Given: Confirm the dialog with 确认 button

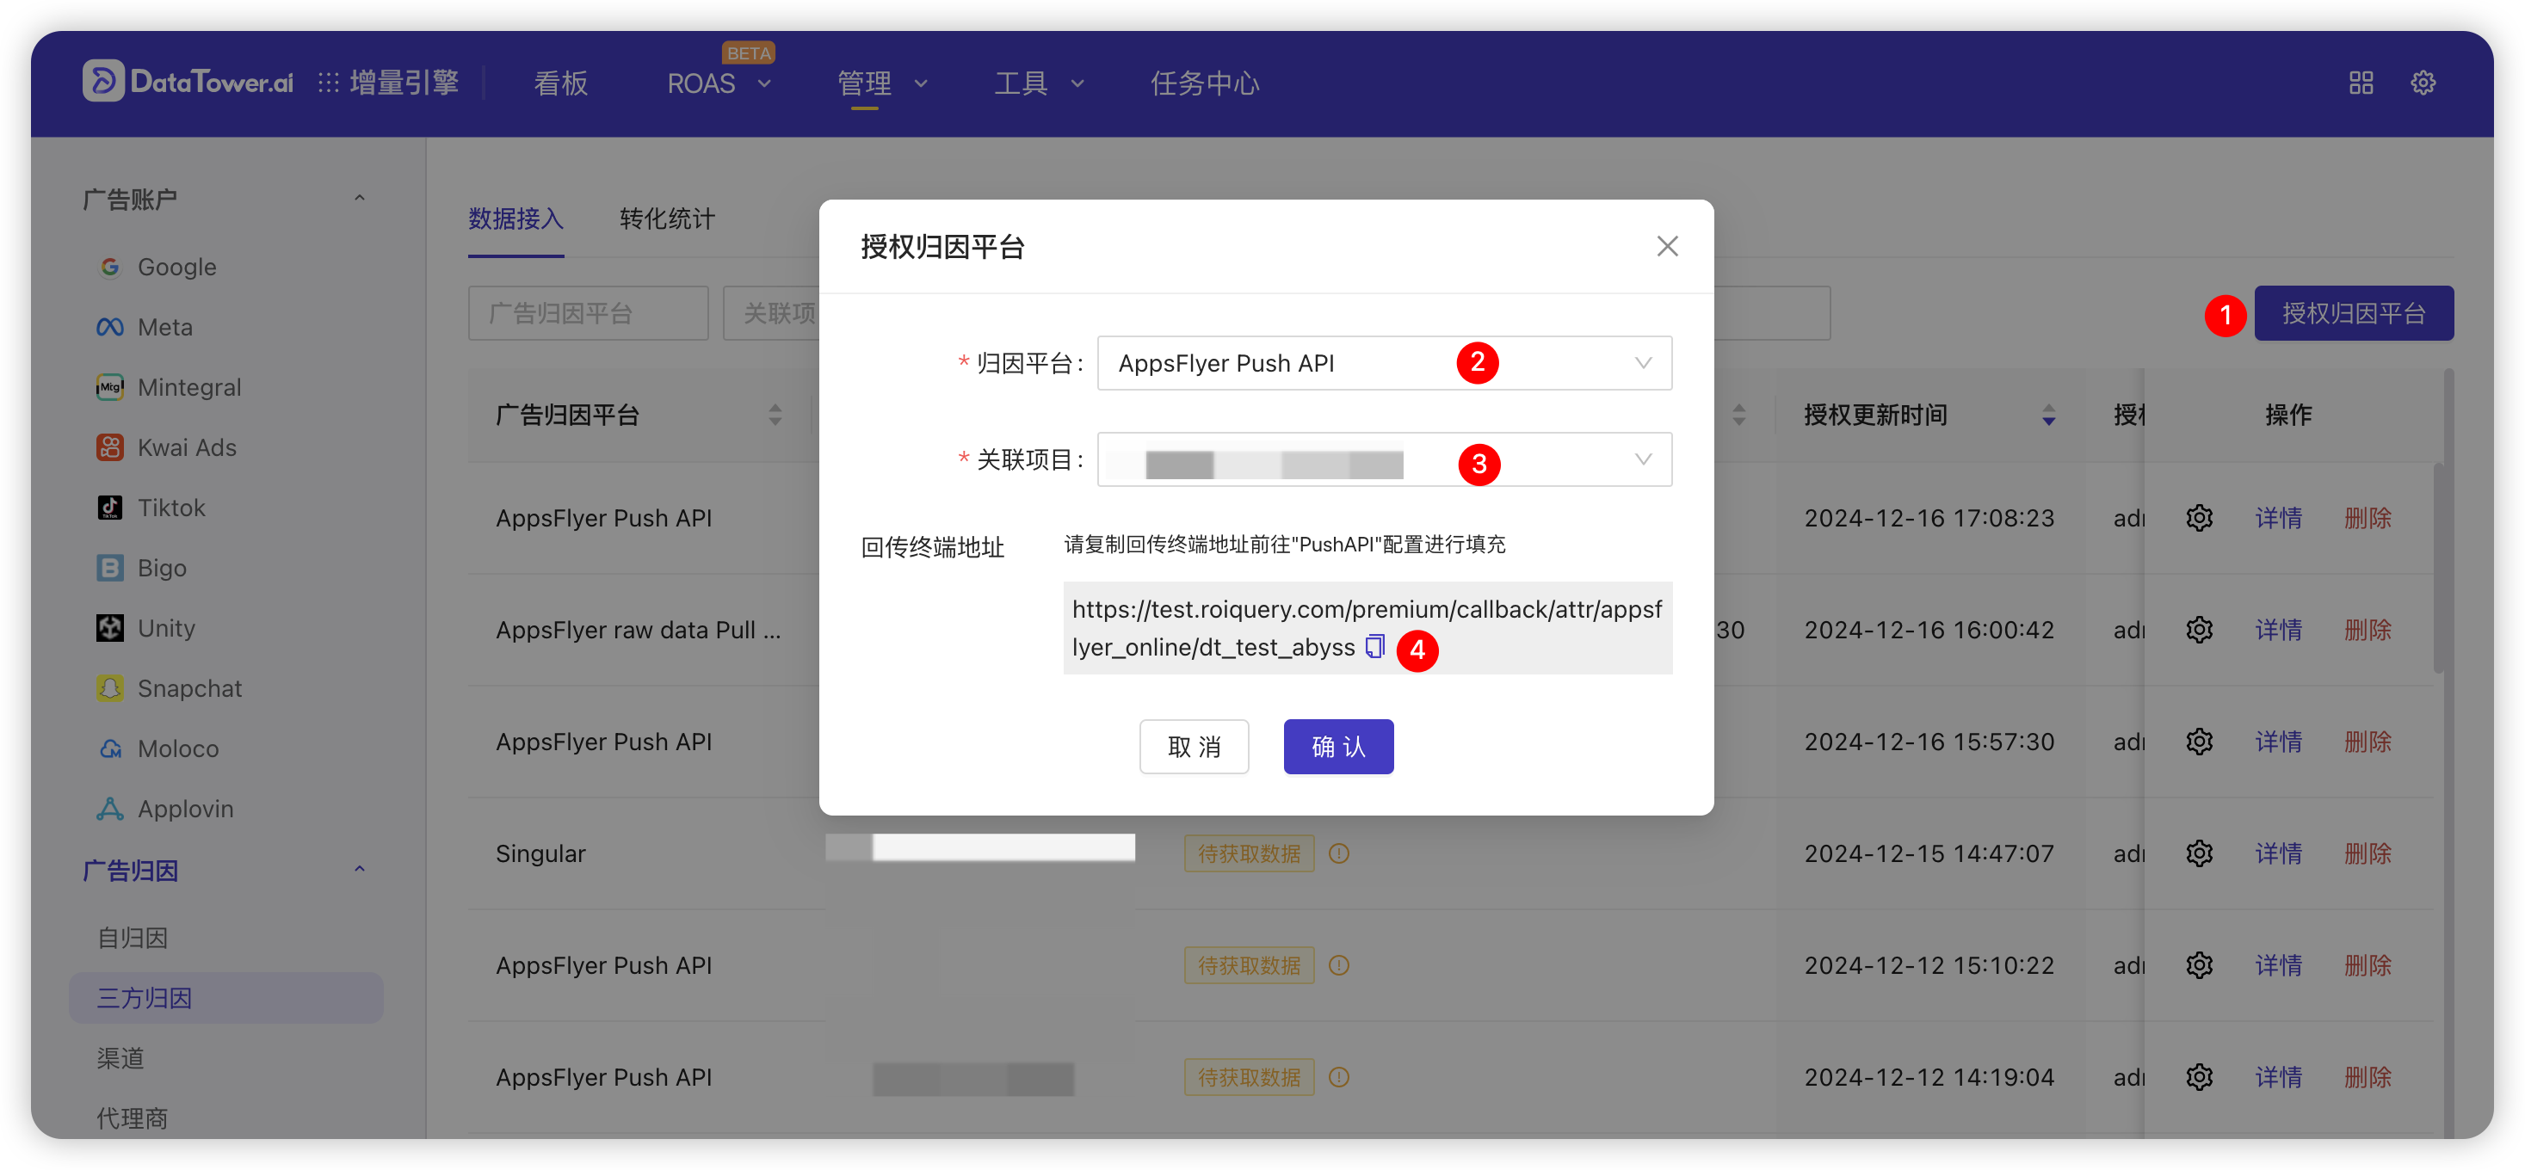Looking at the screenshot, I should pos(1338,746).
